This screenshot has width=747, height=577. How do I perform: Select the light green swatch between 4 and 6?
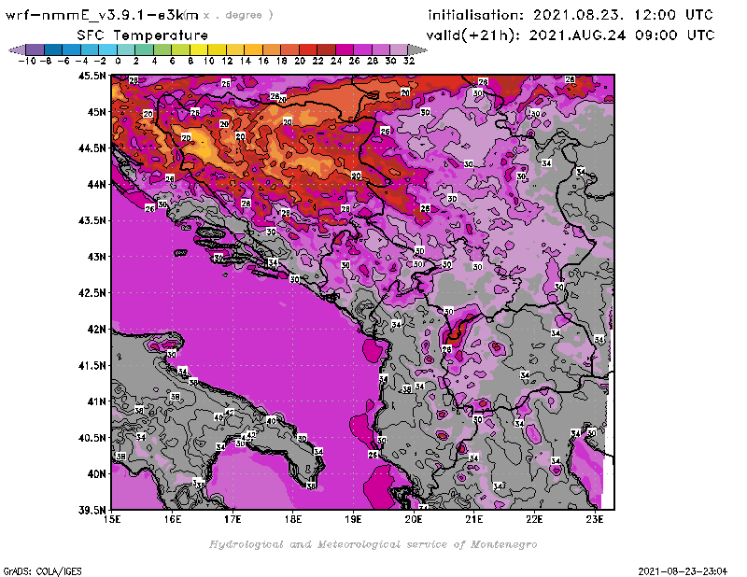click(162, 49)
